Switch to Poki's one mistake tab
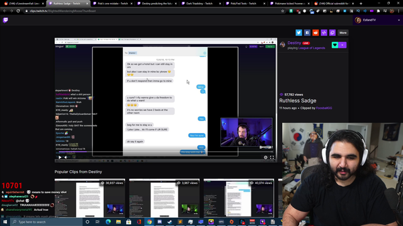403x226 pixels. click(x=112, y=4)
